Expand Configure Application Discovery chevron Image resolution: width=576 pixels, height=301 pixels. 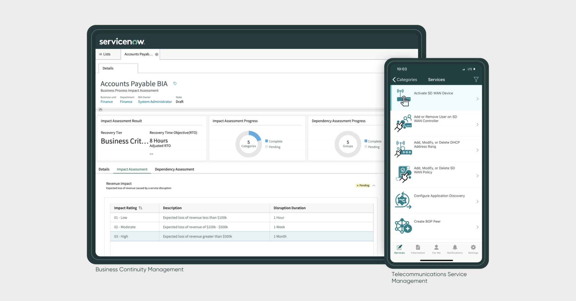coord(477,202)
